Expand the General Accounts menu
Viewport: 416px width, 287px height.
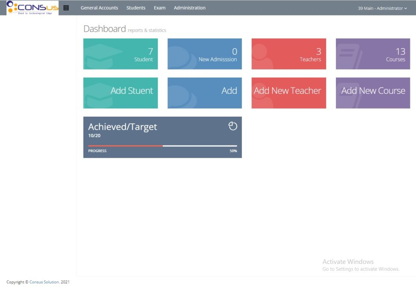(99, 8)
